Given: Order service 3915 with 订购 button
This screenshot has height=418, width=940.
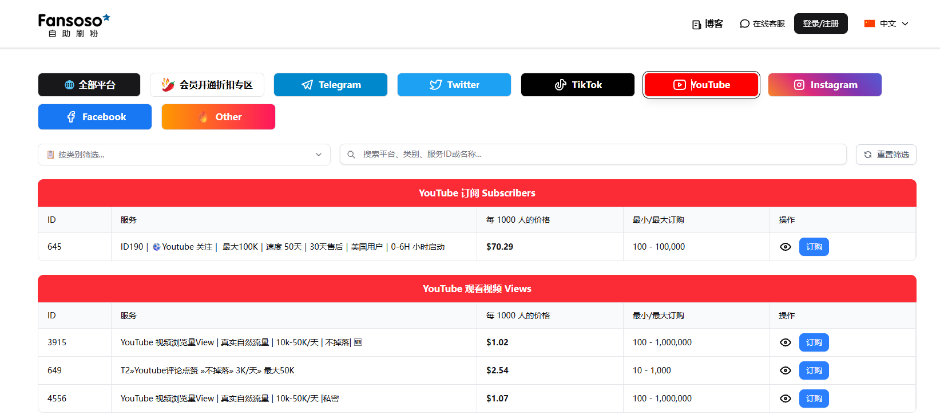Looking at the screenshot, I should 814,342.
